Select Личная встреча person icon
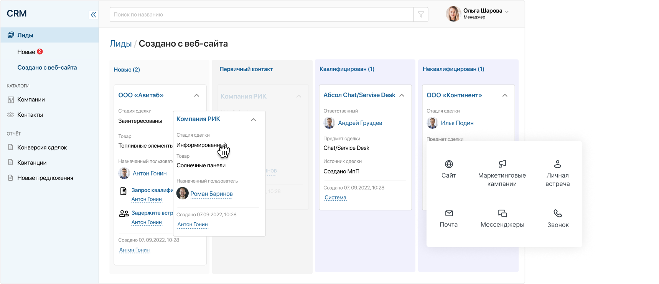Viewport: 659px width, 284px height. (x=557, y=164)
